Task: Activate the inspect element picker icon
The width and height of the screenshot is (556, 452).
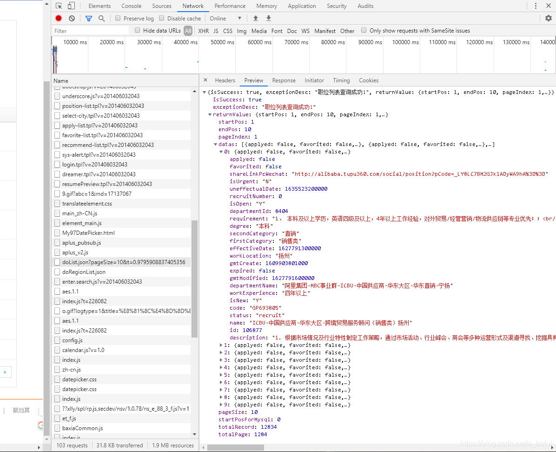Action: tap(59, 6)
